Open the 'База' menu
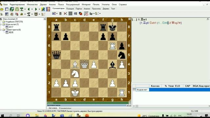Viewport: 210px width, 118px height. [x=5, y=5]
